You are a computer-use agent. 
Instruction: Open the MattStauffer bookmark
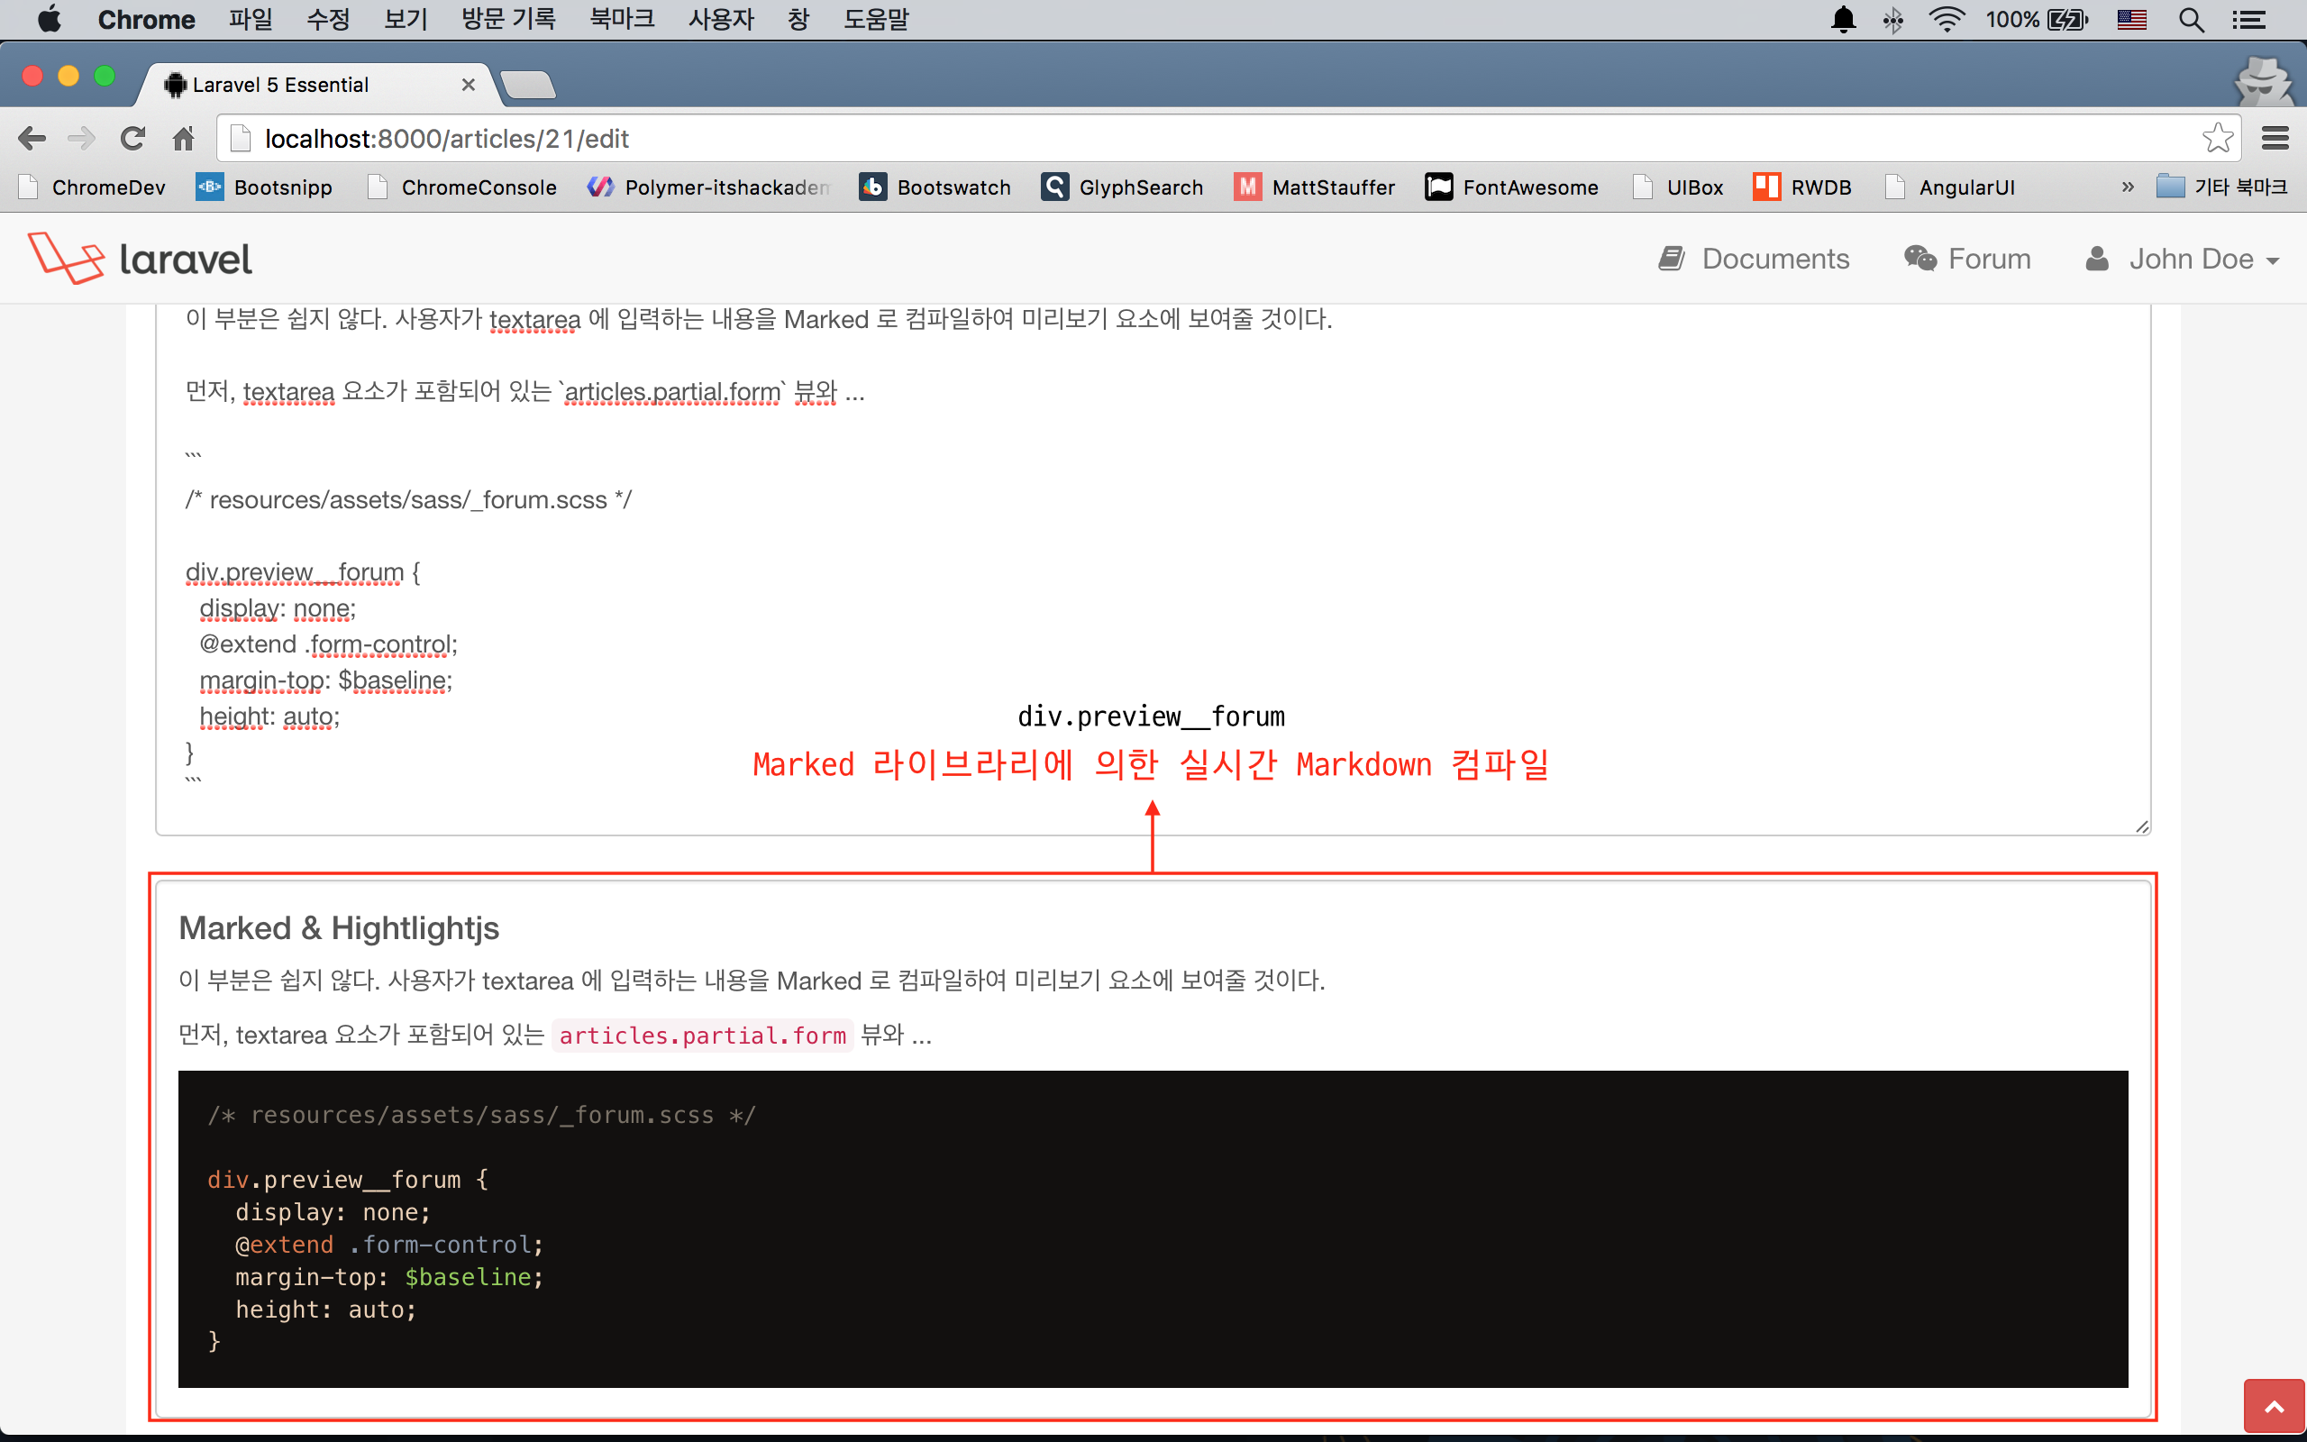pyautogui.click(x=1315, y=187)
